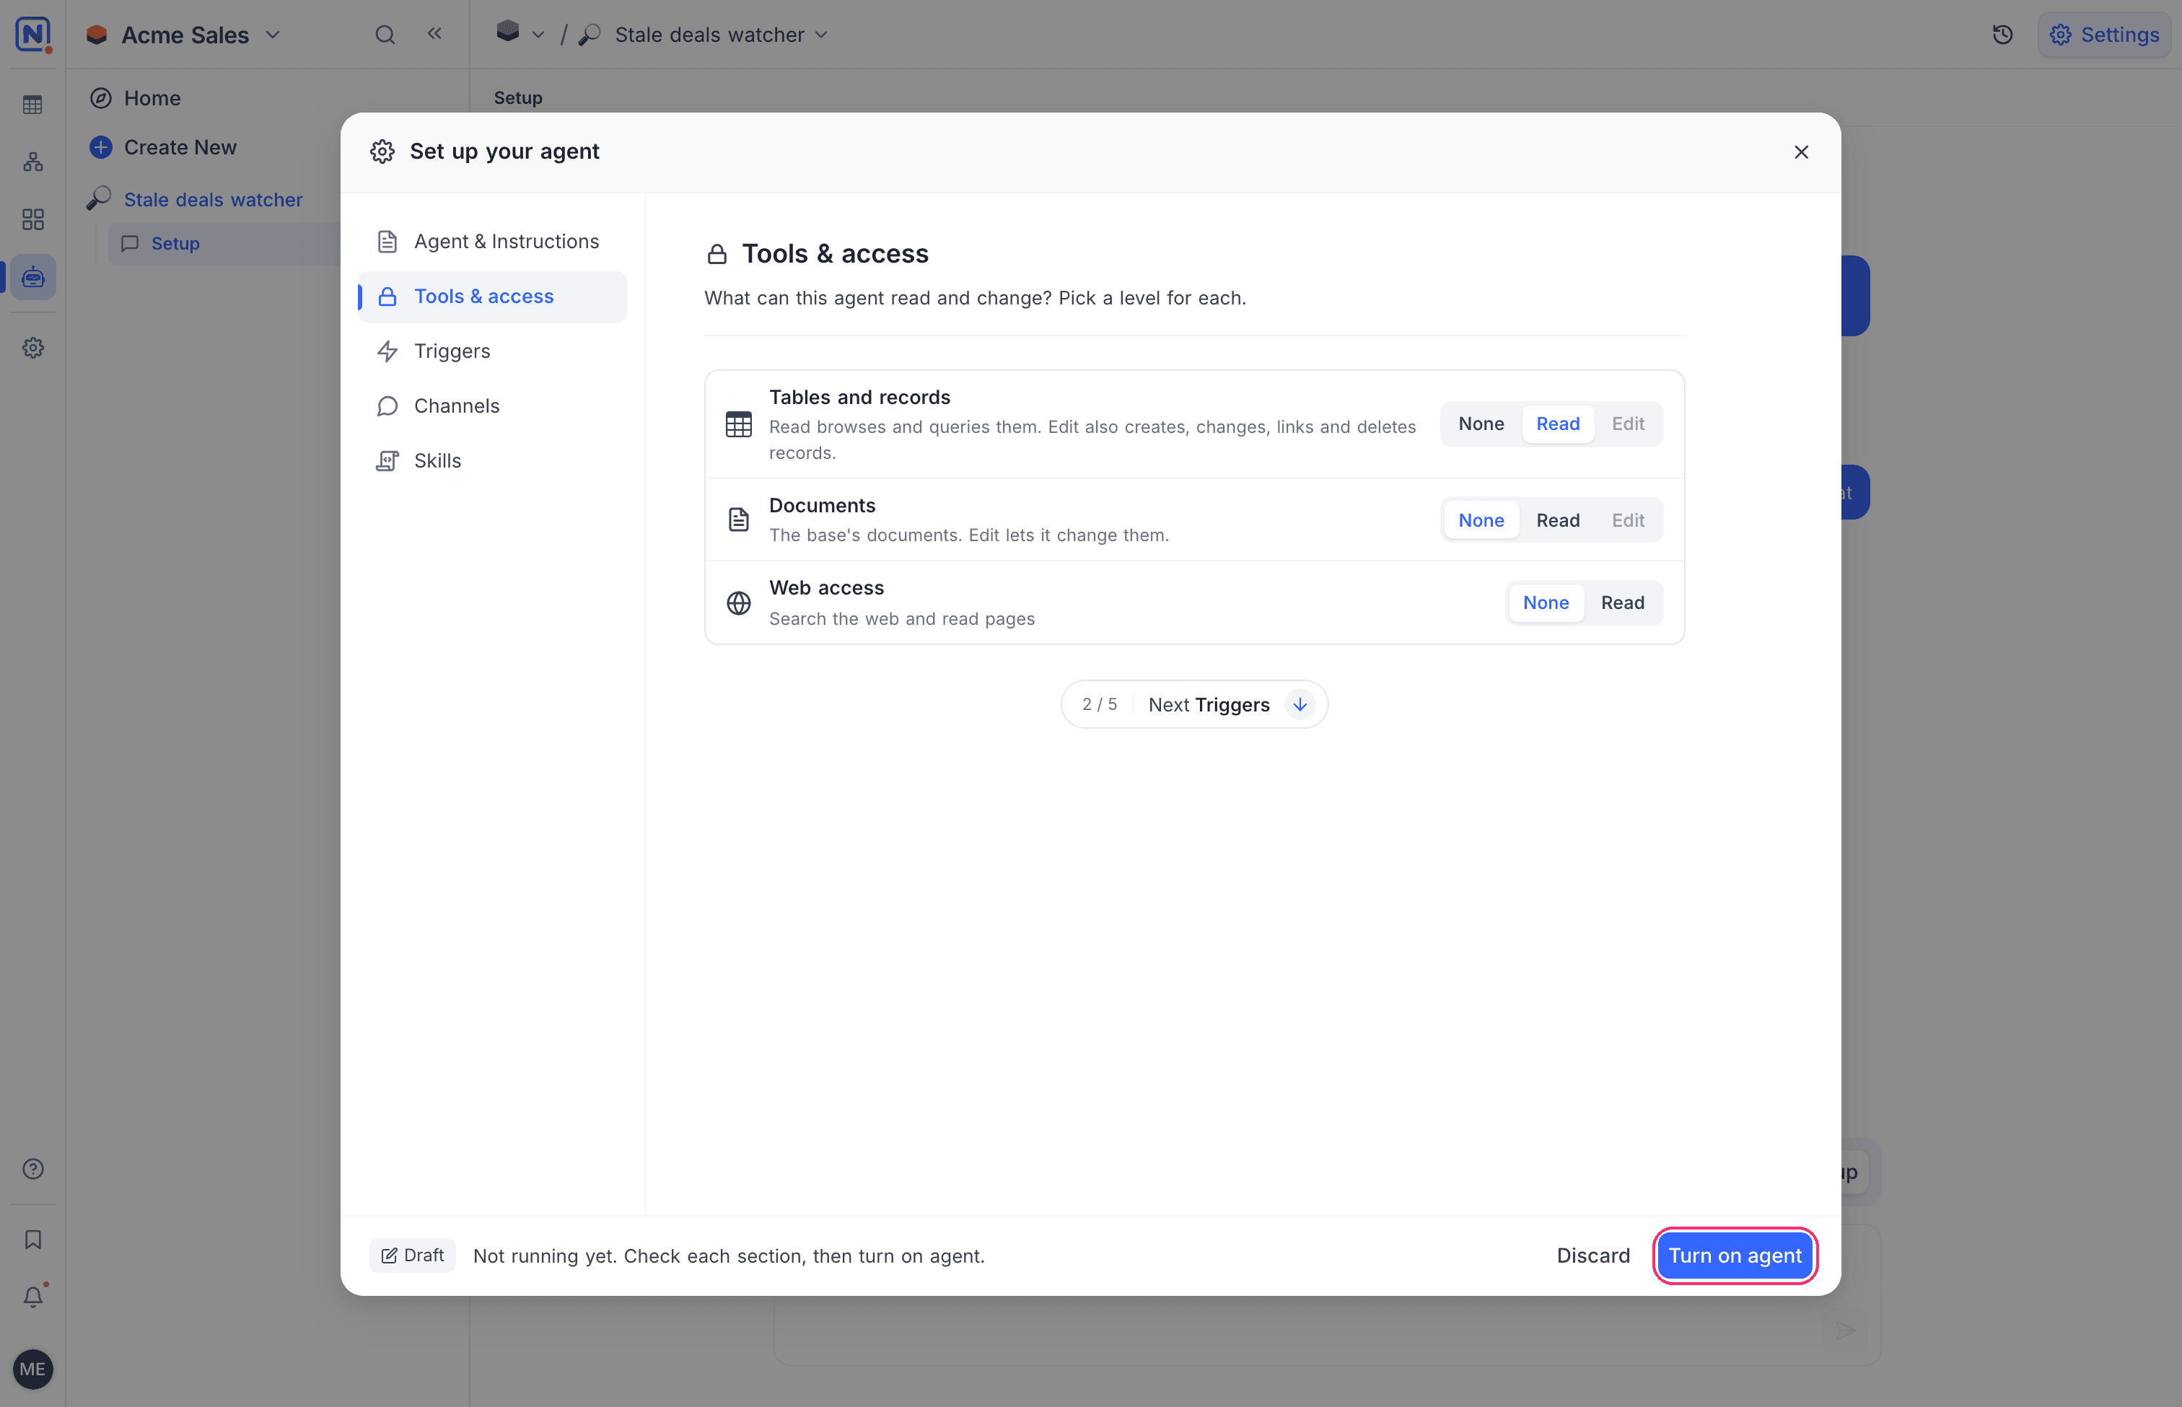Open Settings in the top bar

point(2103,35)
